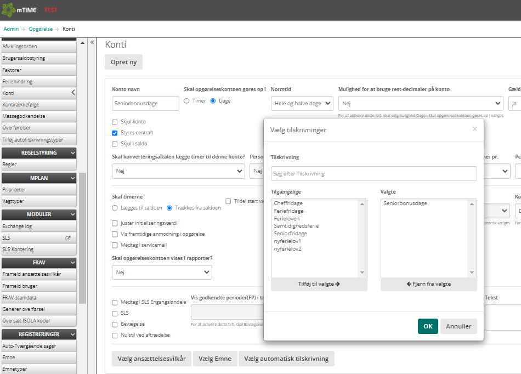Enable the Skjul konto checkbox

pyautogui.click(x=115, y=122)
